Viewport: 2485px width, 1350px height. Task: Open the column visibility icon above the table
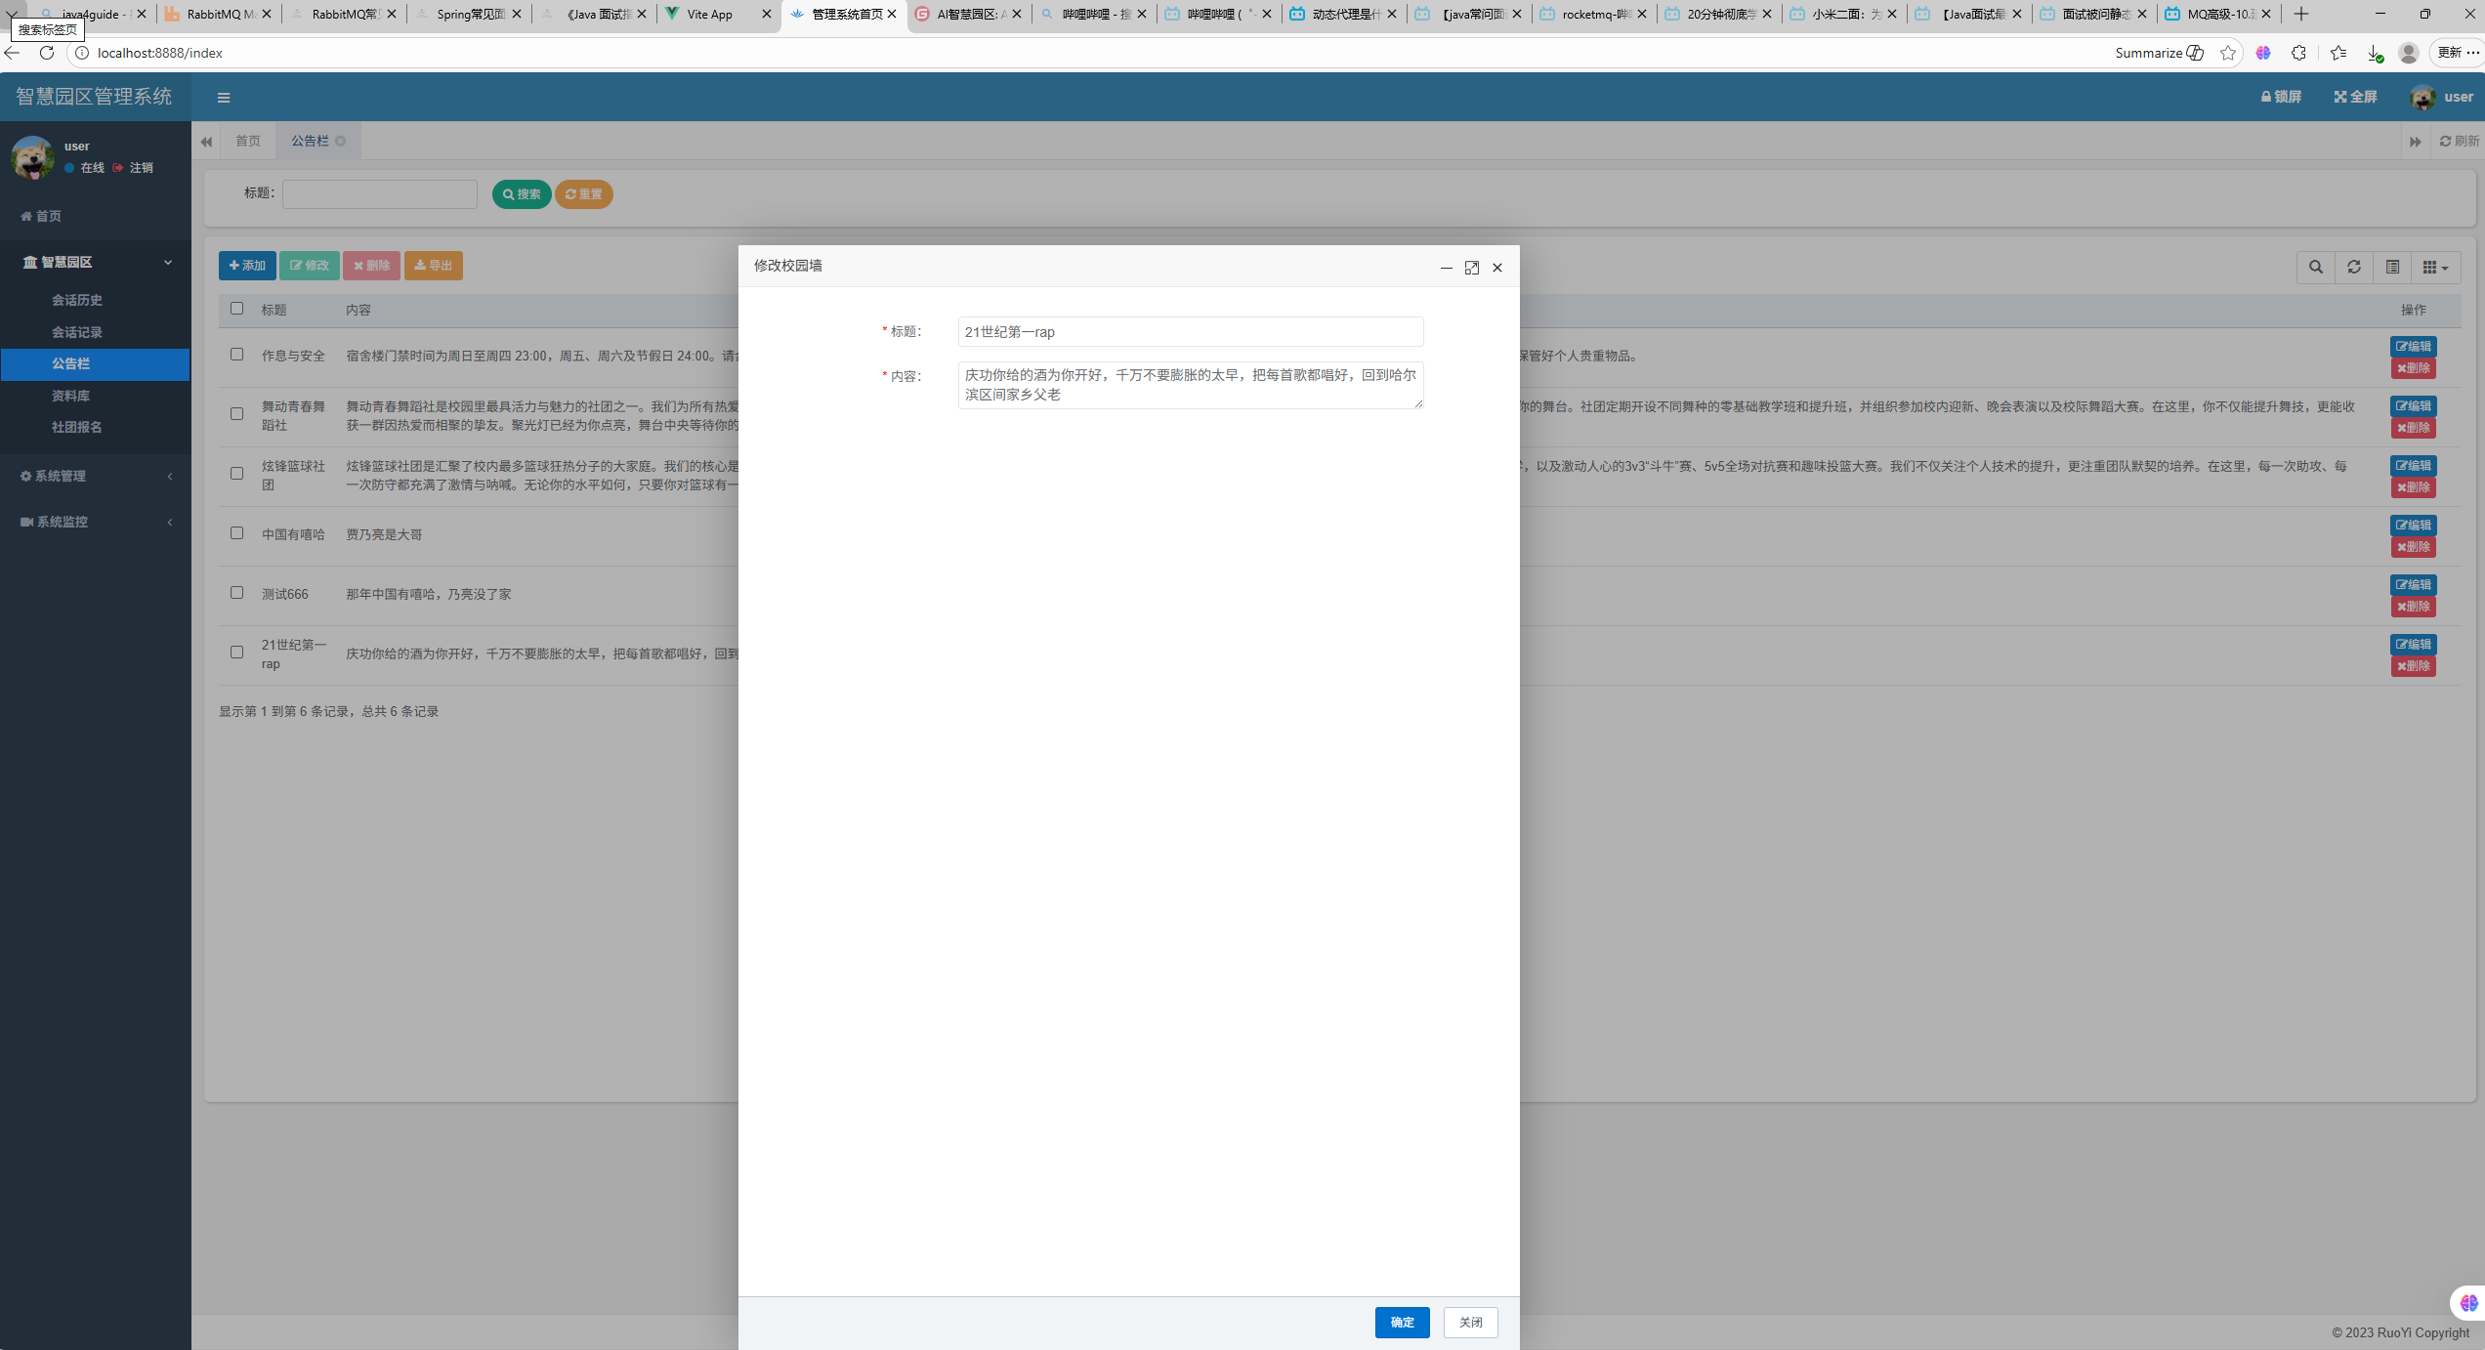click(x=2393, y=267)
